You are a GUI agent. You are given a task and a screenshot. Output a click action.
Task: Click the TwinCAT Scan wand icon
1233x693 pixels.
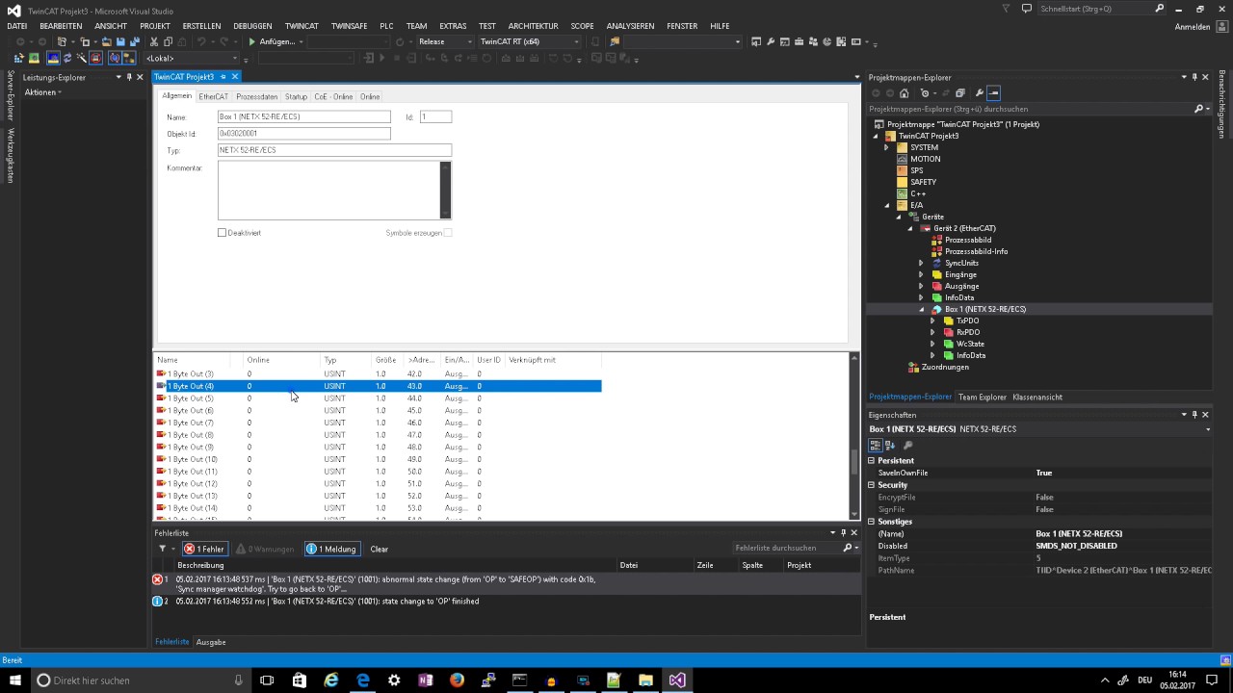[81, 58]
